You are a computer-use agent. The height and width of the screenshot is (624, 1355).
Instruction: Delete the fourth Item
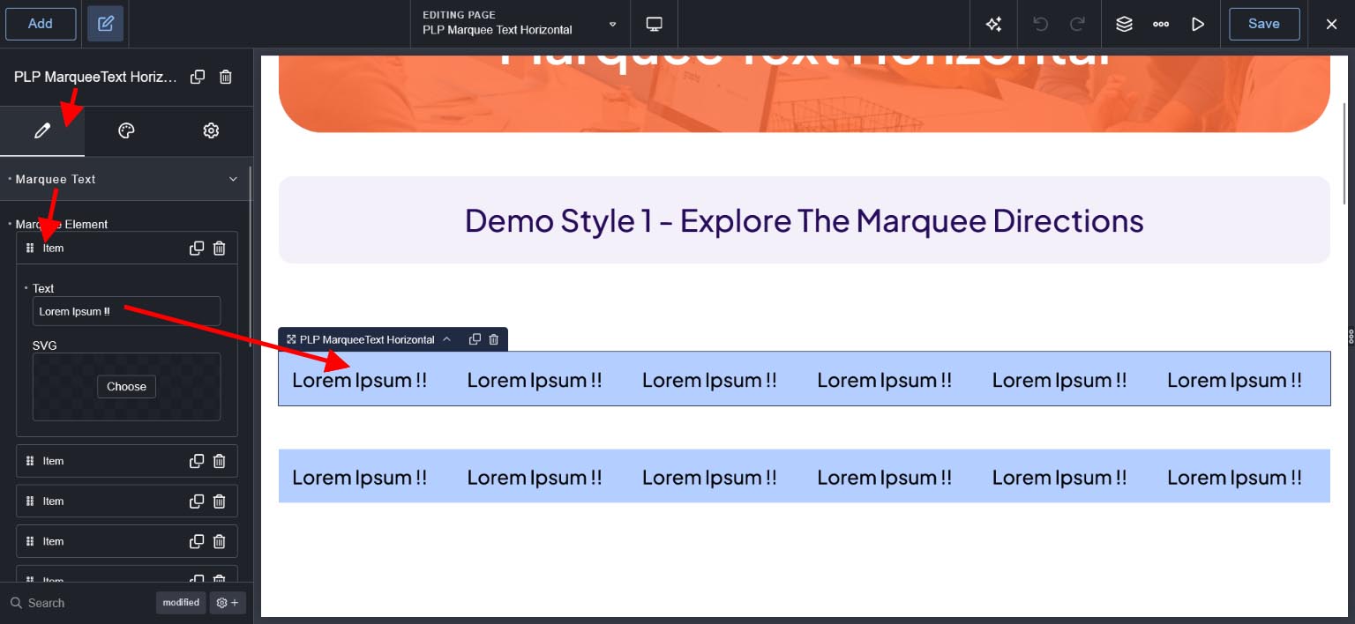tap(220, 542)
